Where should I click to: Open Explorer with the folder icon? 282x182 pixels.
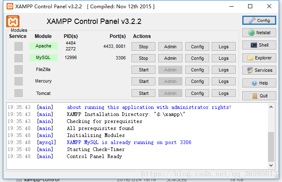pos(259,58)
